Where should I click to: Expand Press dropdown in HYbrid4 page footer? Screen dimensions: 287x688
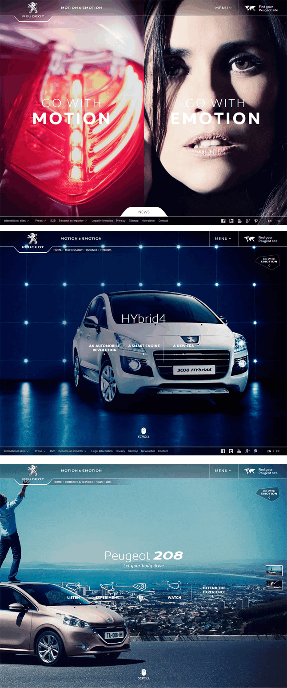(40, 451)
